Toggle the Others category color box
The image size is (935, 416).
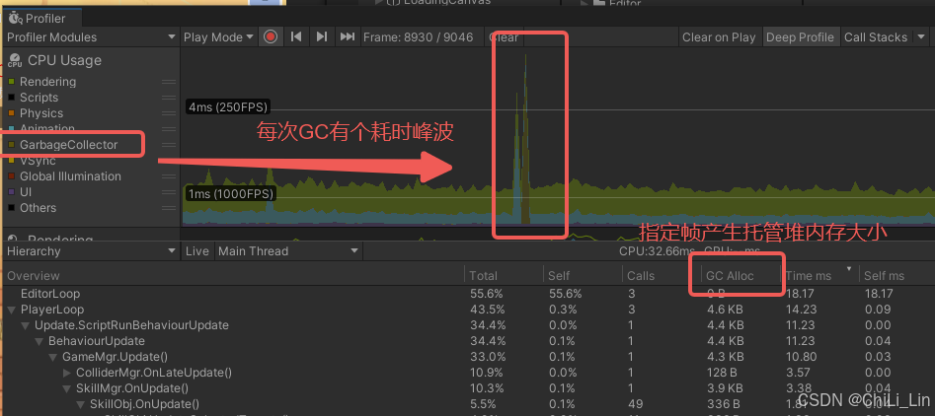(x=11, y=208)
